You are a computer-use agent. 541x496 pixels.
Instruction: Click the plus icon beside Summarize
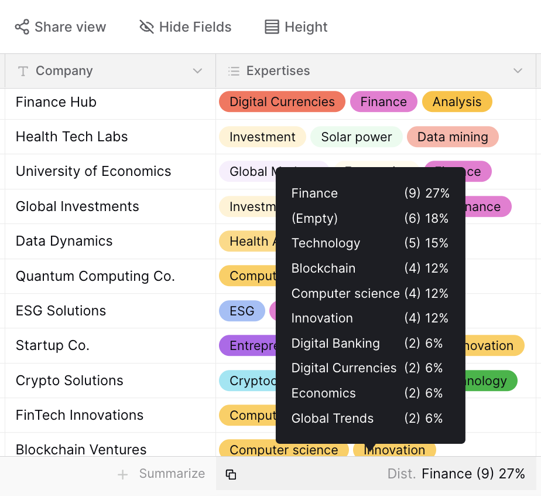(122, 474)
